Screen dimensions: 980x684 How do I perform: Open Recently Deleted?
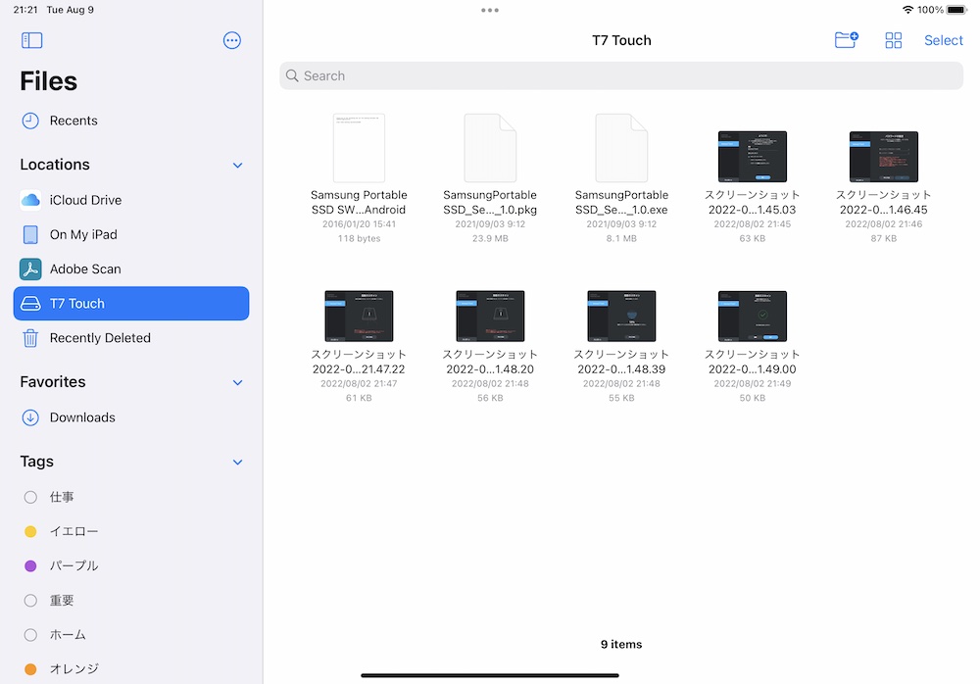[x=130, y=338]
